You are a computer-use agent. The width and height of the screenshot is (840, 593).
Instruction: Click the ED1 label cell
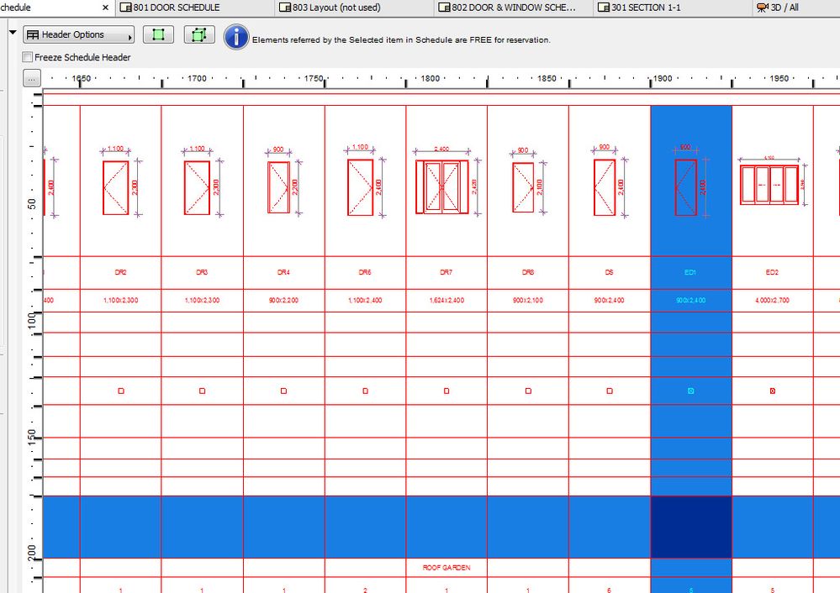click(x=691, y=272)
